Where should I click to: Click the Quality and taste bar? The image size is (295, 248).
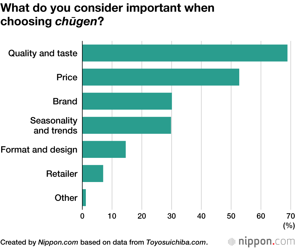(185, 53)
